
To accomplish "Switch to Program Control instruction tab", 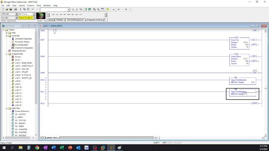I will [95, 20].
